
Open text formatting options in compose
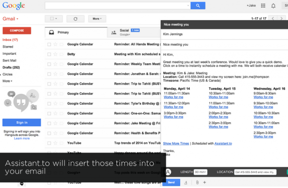[x=186, y=183]
